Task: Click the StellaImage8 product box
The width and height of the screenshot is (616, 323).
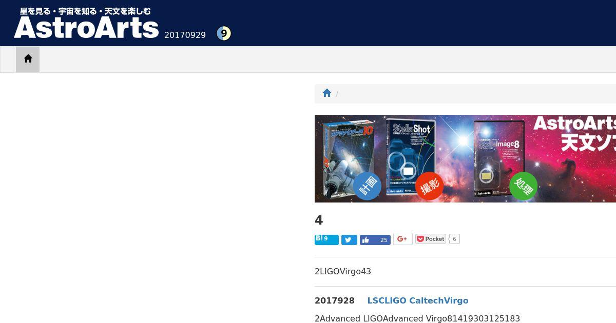Action: 499,158
